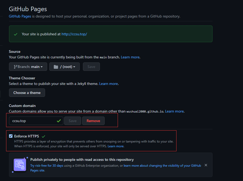Open the GitHub Pages documentation link
Screen dimensions: 243x181
[x=20, y=16]
